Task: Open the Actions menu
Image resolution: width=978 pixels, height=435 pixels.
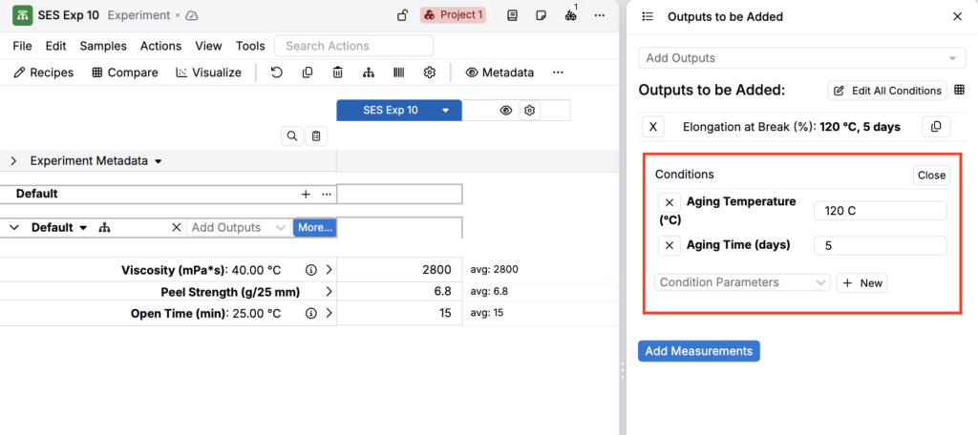Action: pyautogui.click(x=160, y=46)
